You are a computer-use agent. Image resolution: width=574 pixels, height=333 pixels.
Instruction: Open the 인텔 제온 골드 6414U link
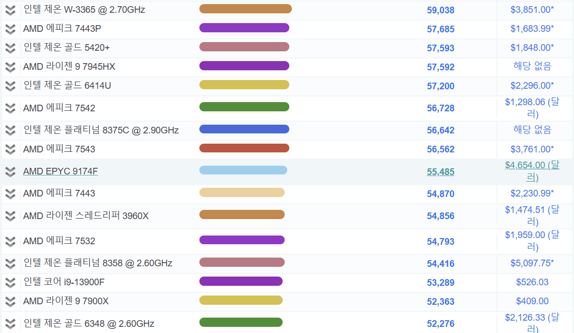[67, 86]
